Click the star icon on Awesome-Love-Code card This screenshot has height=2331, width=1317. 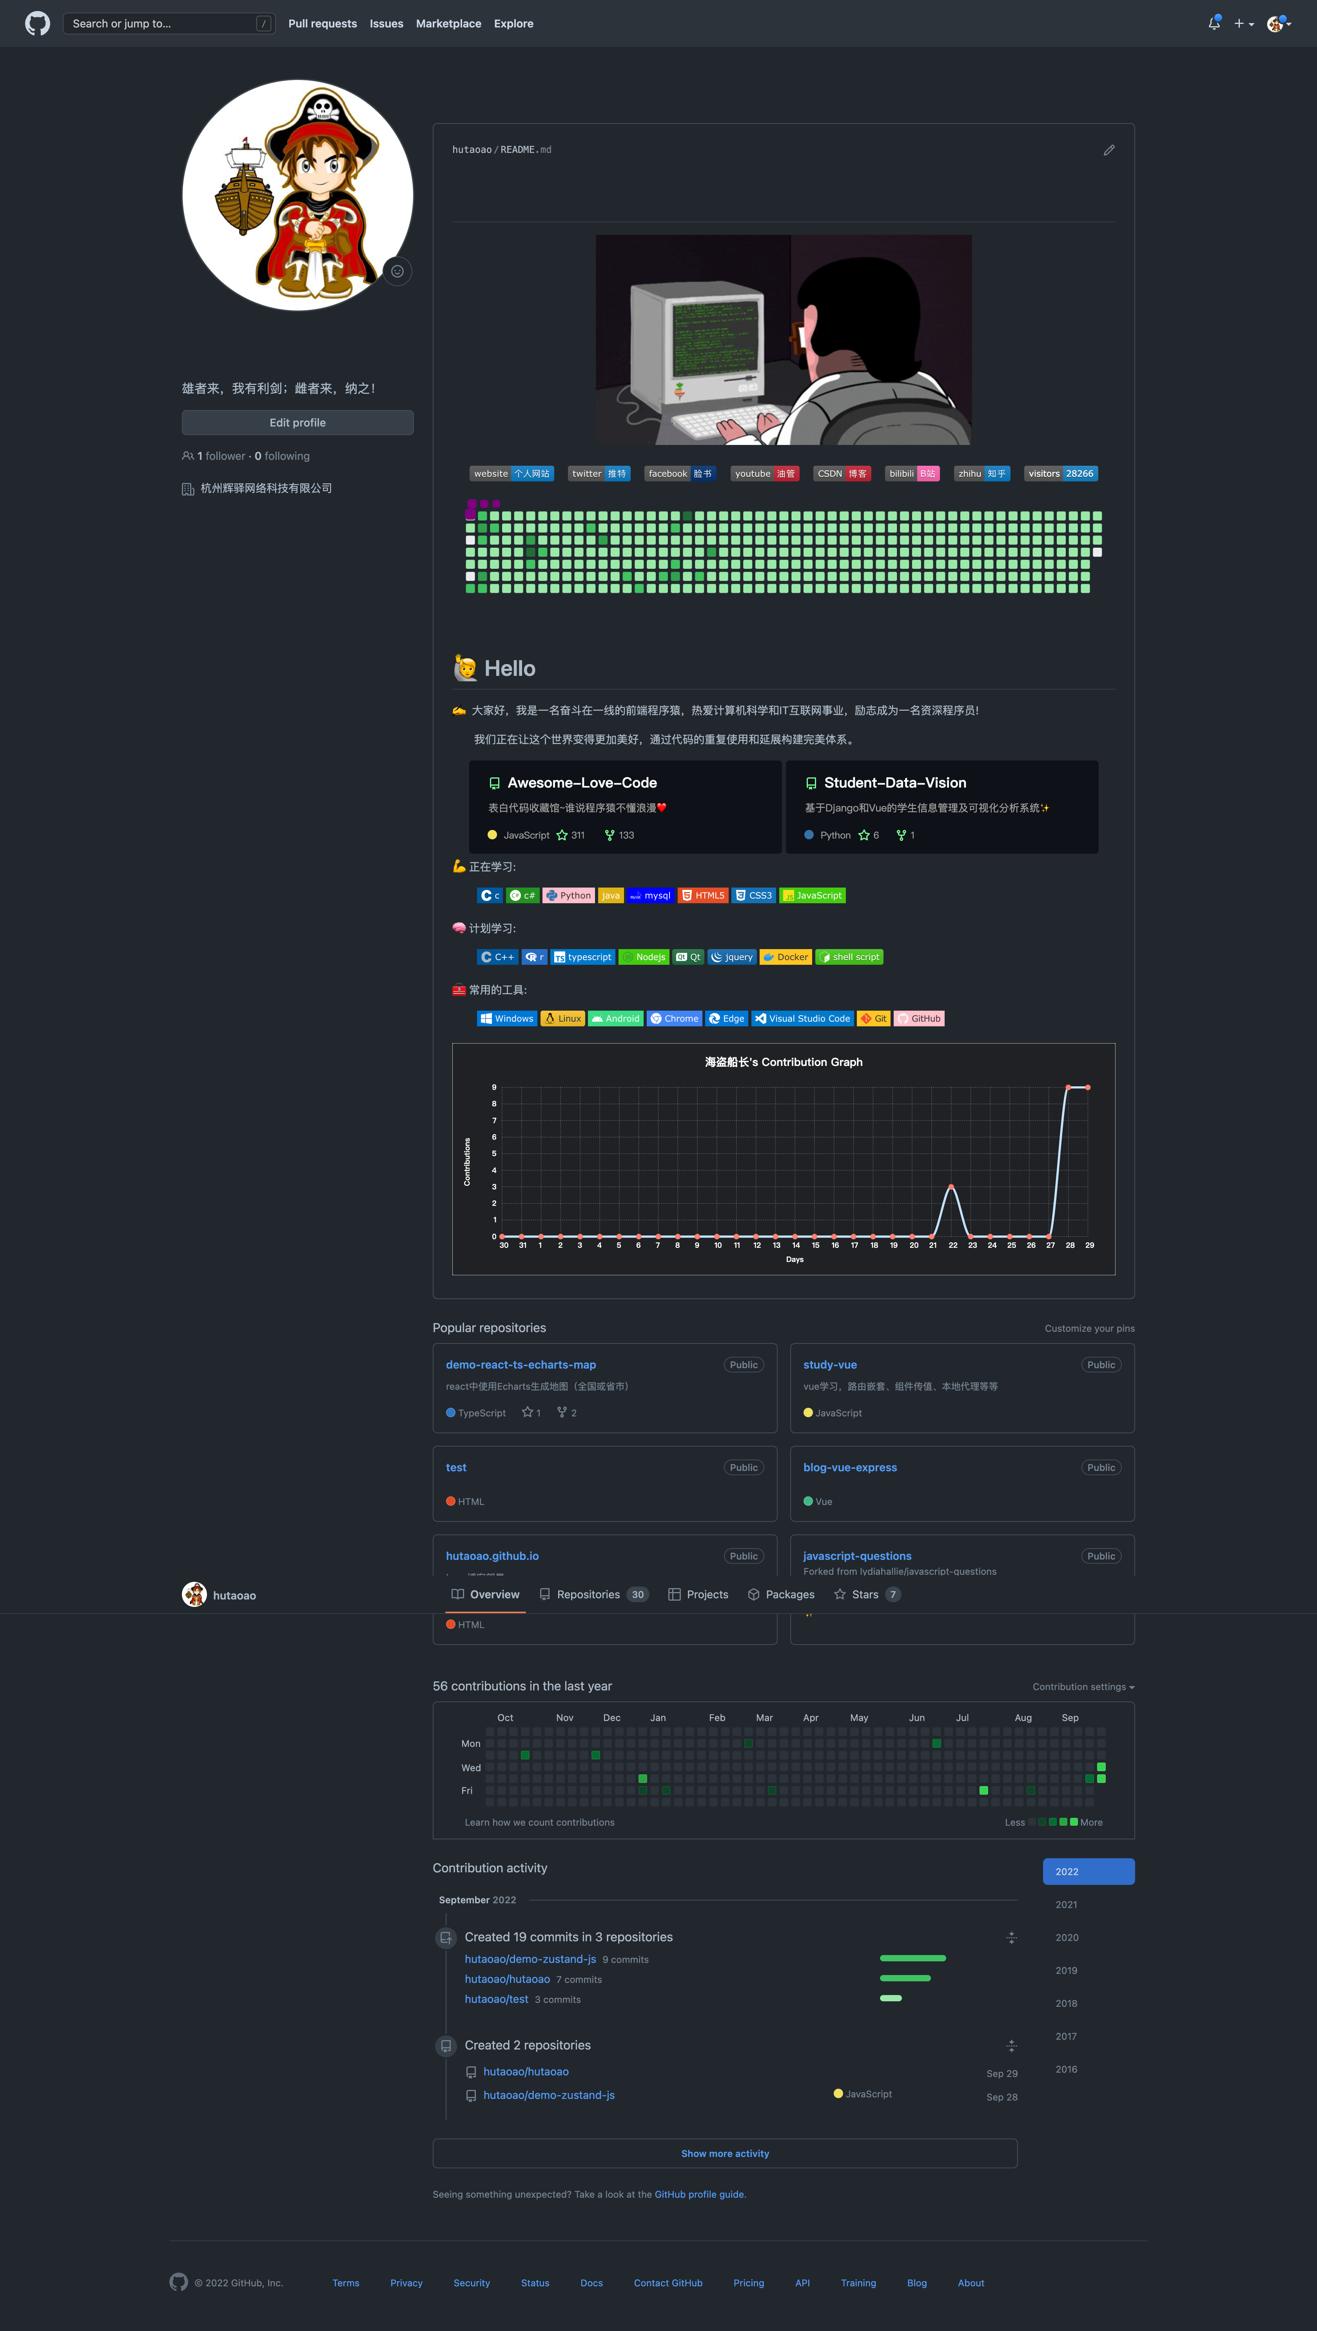[x=562, y=835]
